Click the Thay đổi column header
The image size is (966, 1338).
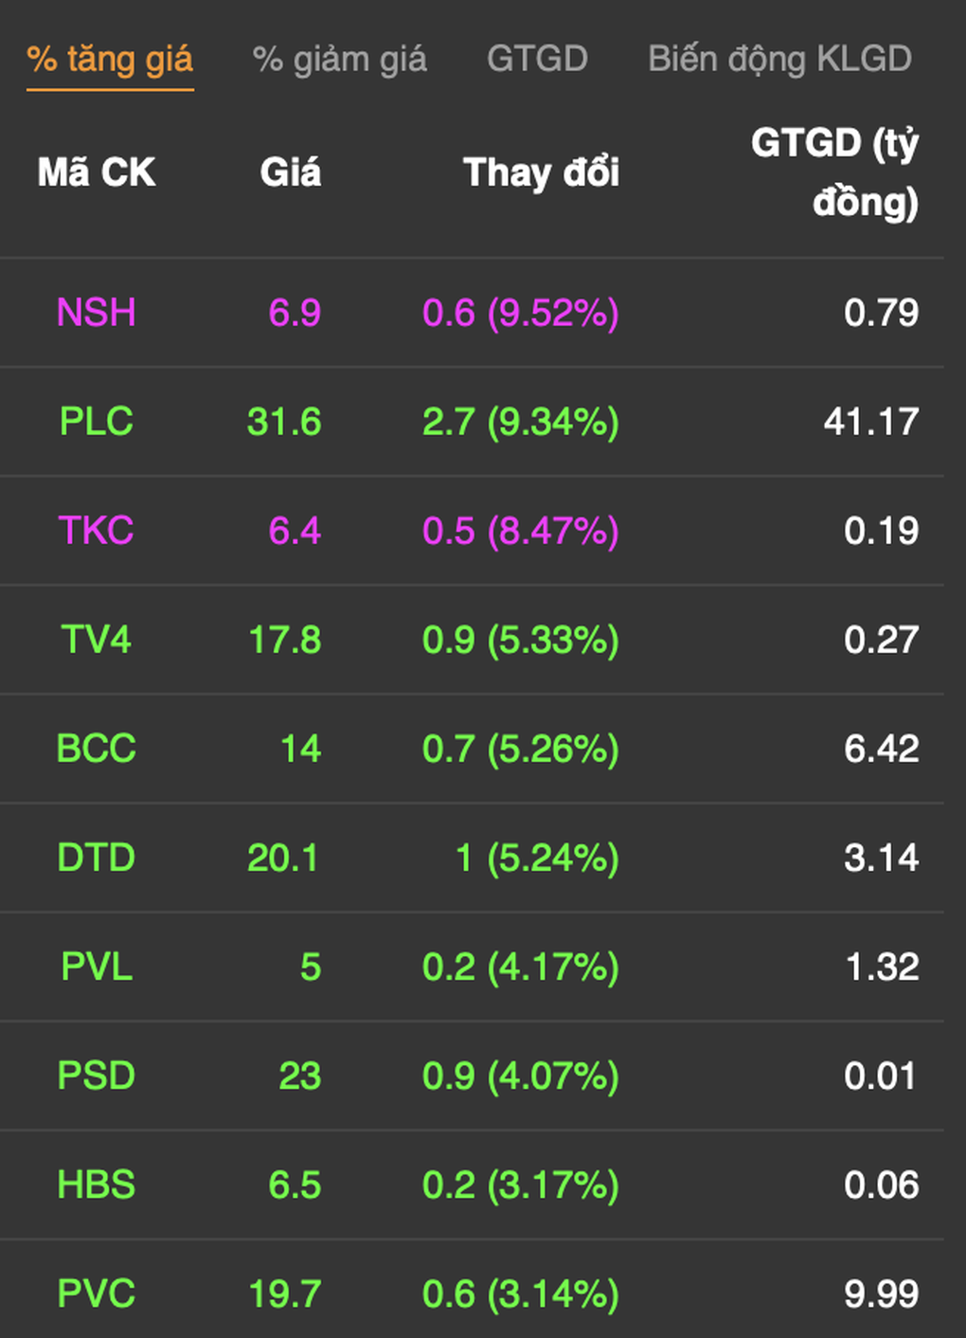[541, 172]
